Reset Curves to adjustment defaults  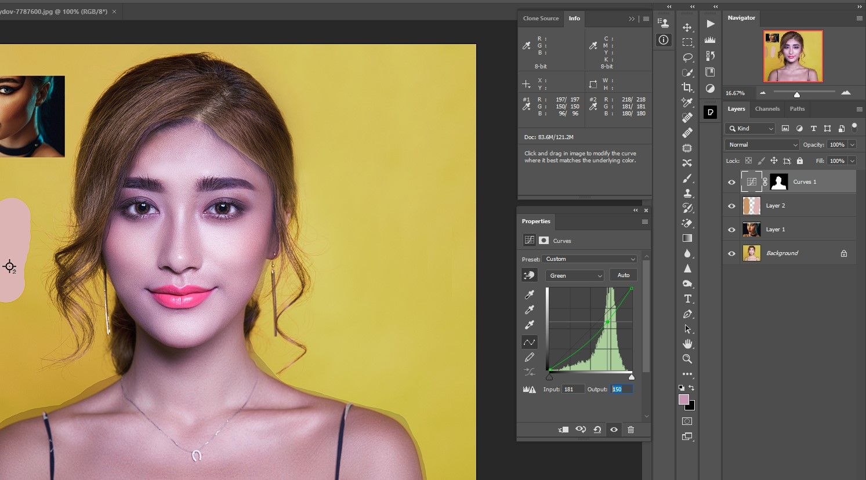point(597,430)
